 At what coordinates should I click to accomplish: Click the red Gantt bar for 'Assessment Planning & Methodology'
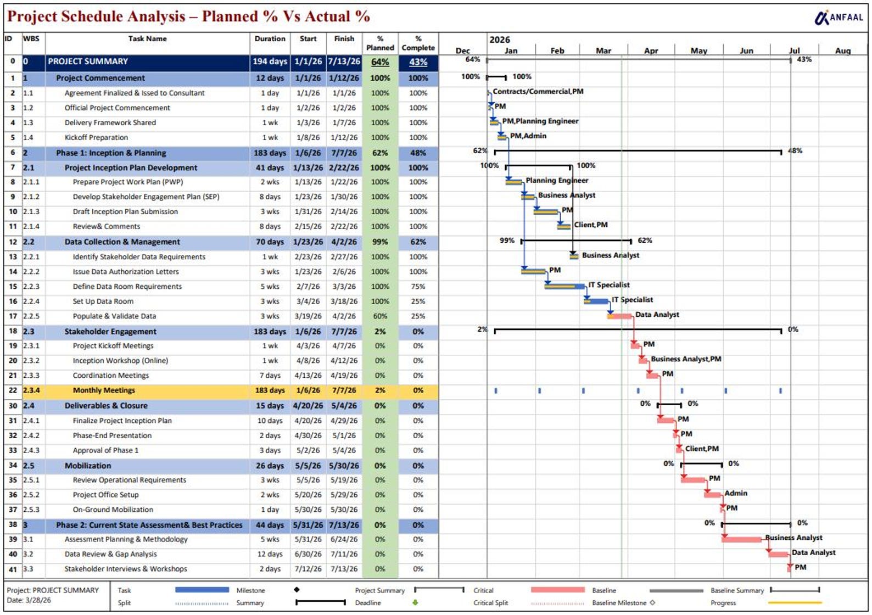pyautogui.click(x=742, y=540)
